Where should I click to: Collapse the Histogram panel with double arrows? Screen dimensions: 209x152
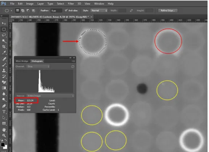coord(71,58)
